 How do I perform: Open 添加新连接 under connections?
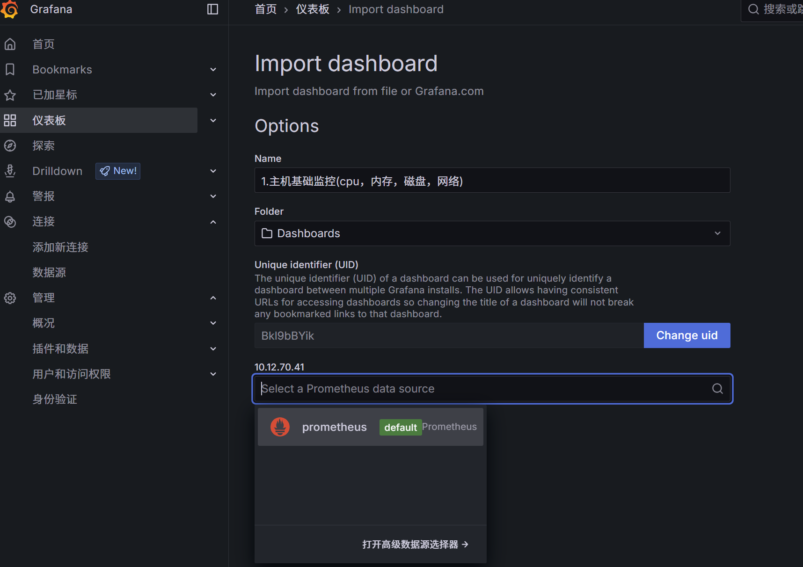[60, 247]
